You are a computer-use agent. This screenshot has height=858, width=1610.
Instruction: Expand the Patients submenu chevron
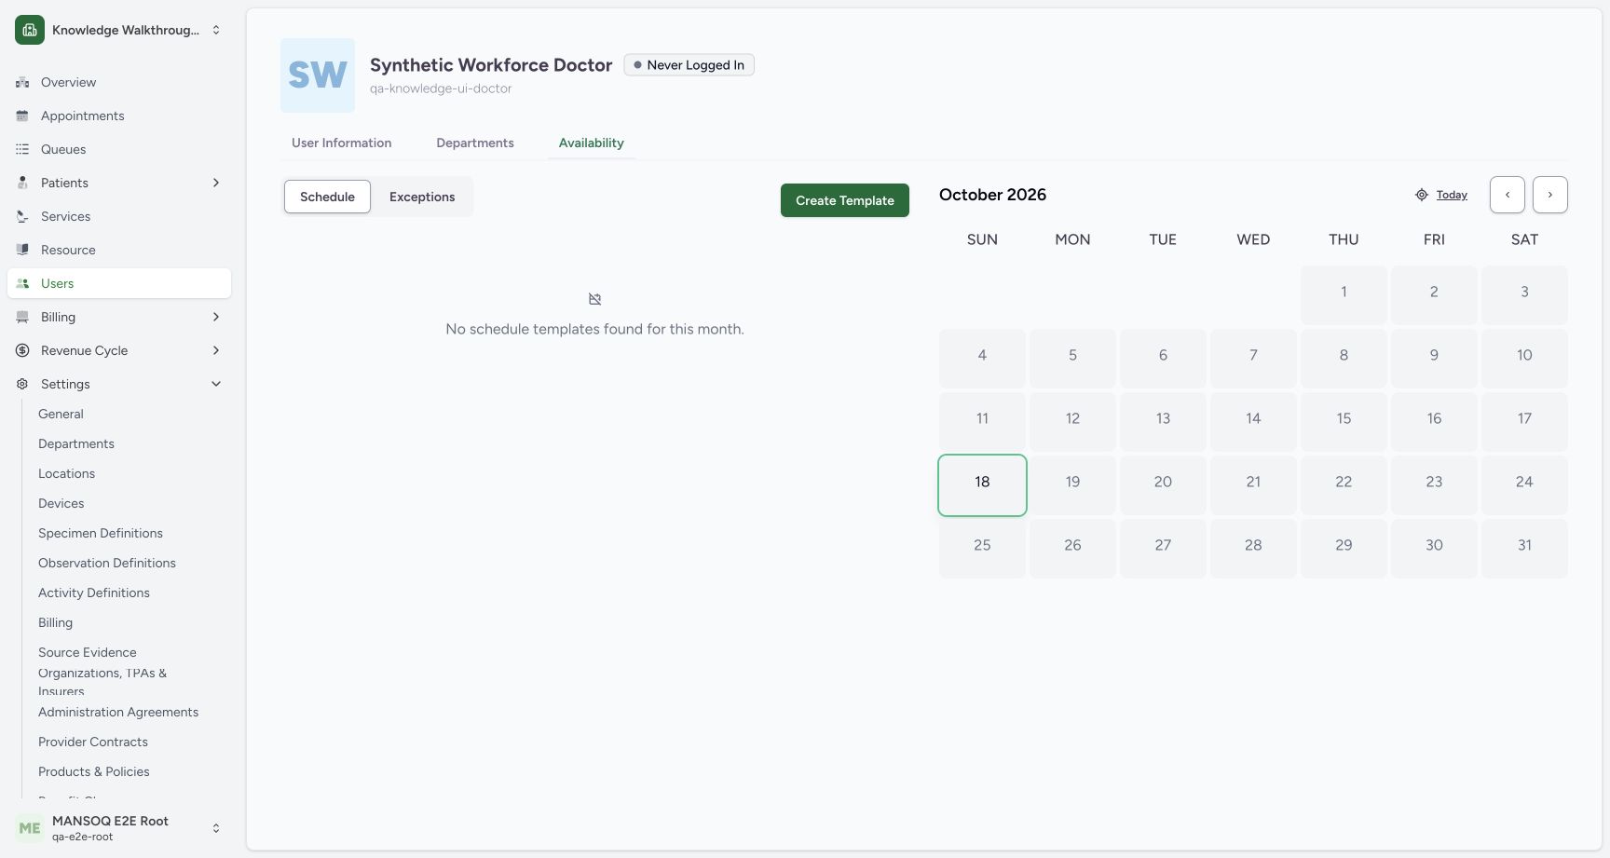point(216,183)
